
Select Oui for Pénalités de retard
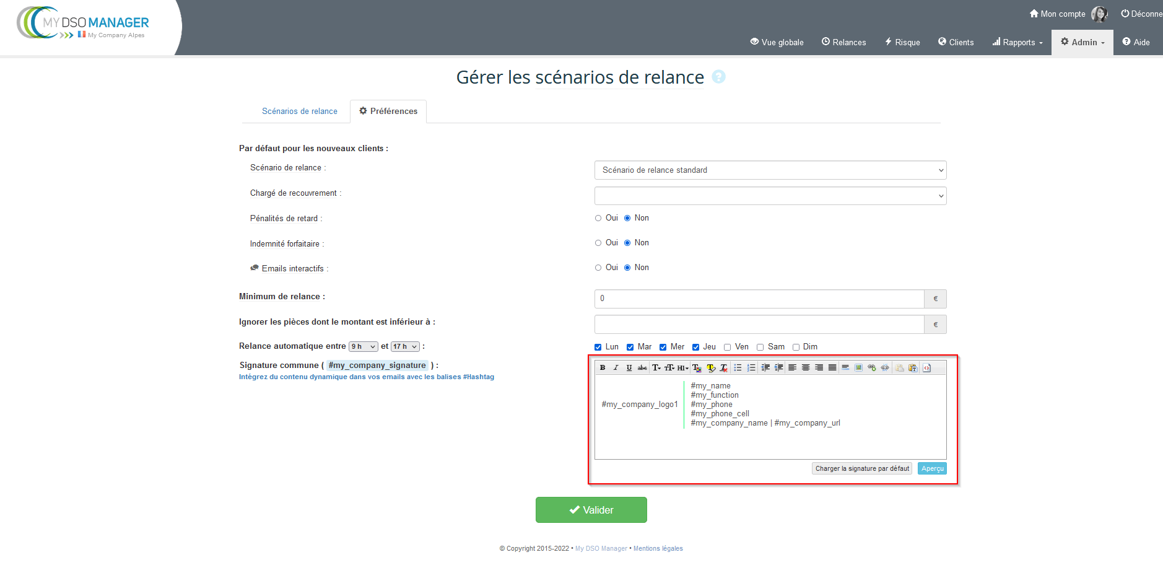point(598,218)
